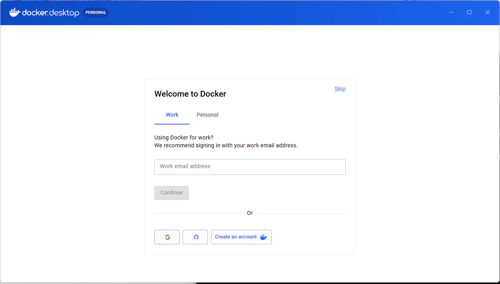The height and width of the screenshot is (284, 500).
Task: Switch to the Personal tab
Action: pyautogui.click(x=207, y=115)
